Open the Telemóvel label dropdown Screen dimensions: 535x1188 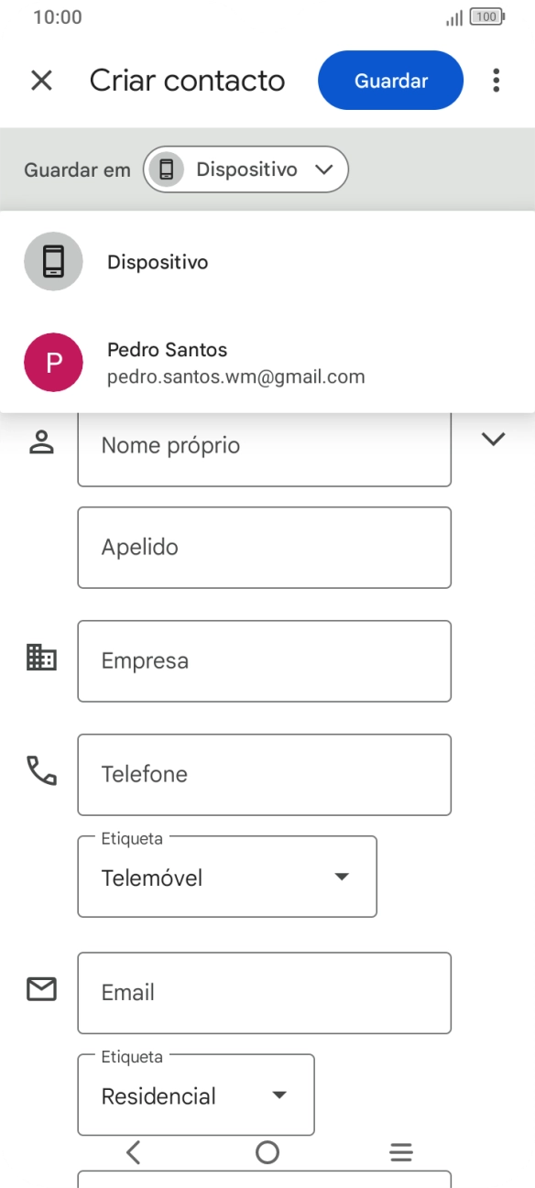[x=341, y=876]
